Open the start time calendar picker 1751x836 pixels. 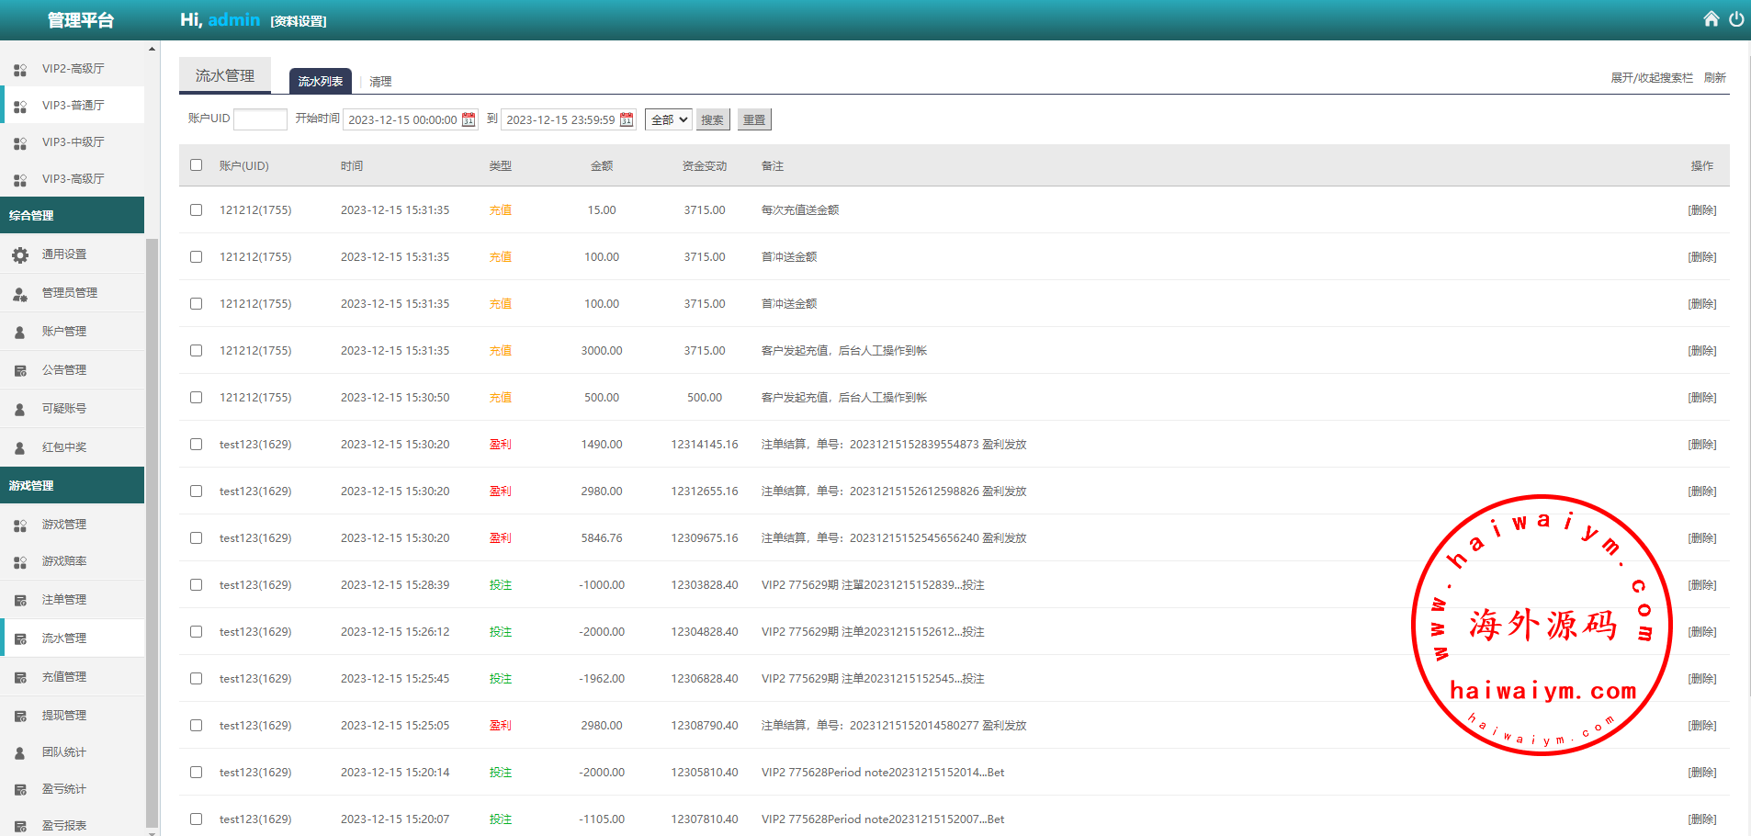click(469, 119)
